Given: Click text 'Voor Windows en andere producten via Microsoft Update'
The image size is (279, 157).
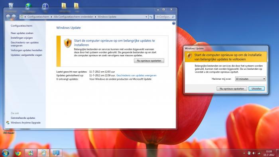Looking at the screenshot, I should (x=120, y=79).
